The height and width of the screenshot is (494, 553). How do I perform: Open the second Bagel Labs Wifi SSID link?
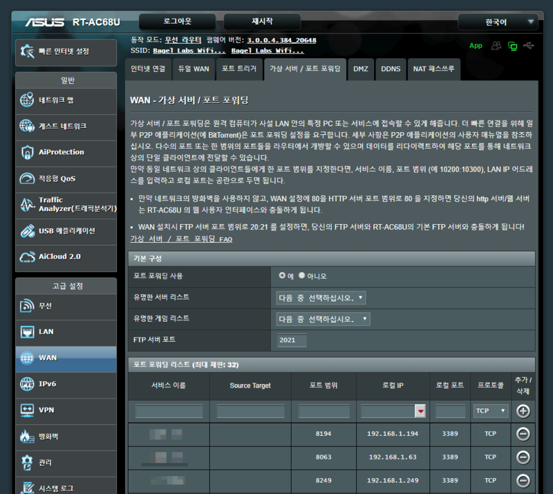tap(268, 51)
